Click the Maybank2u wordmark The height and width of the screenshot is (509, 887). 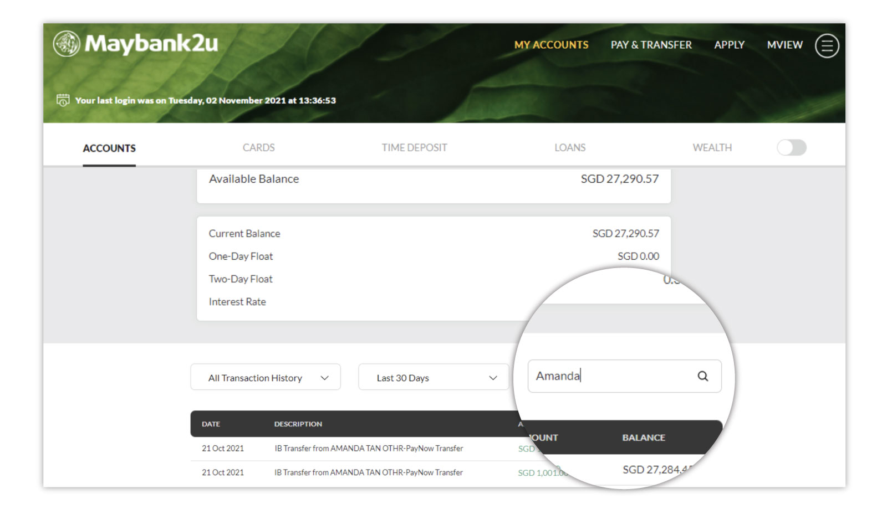click(x=151, y=43)
